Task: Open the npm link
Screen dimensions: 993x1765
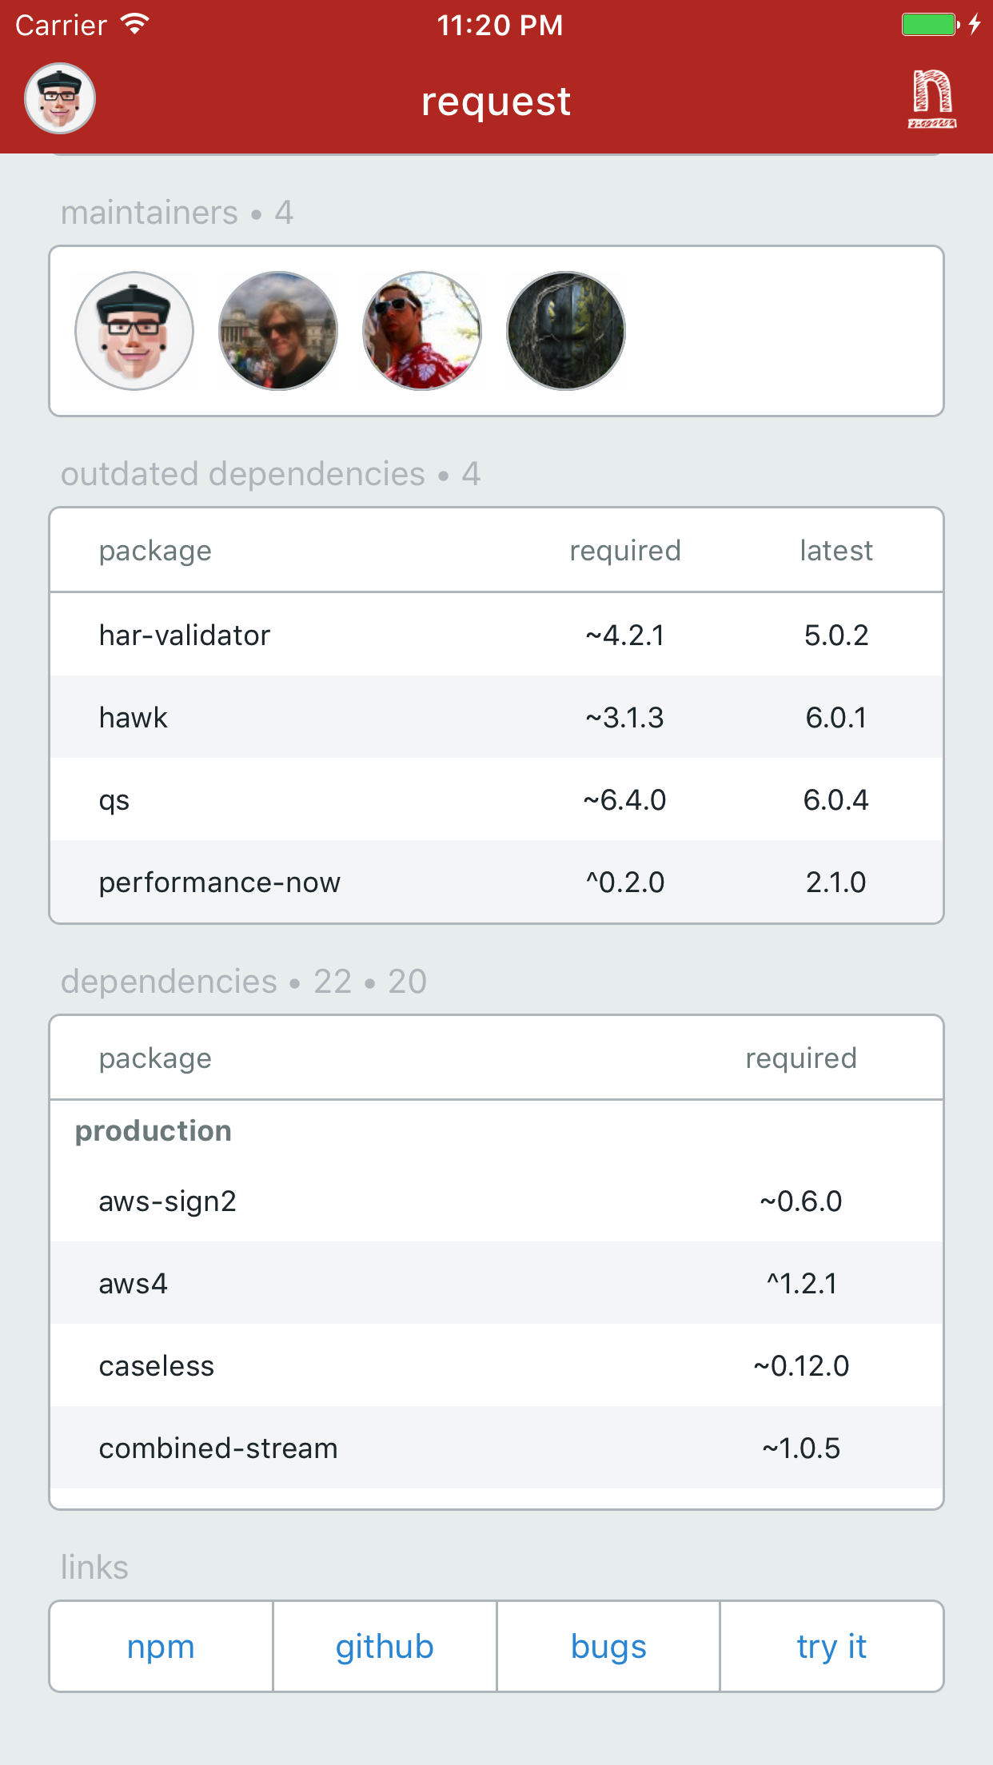Action: pyautogui.click(x=161, y=1647)
